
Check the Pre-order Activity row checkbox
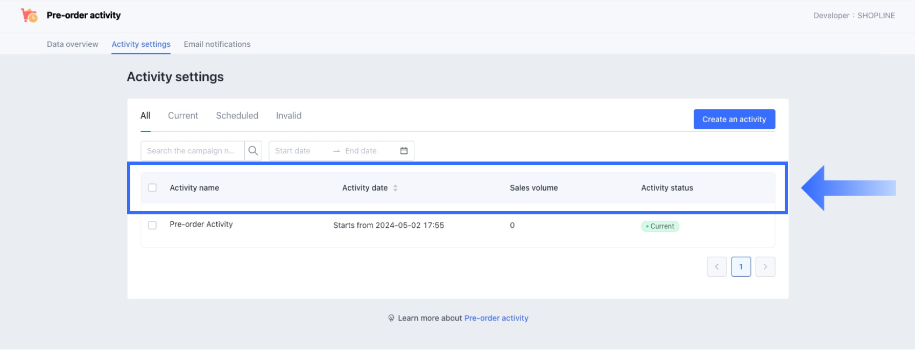(x=152, y=225)
